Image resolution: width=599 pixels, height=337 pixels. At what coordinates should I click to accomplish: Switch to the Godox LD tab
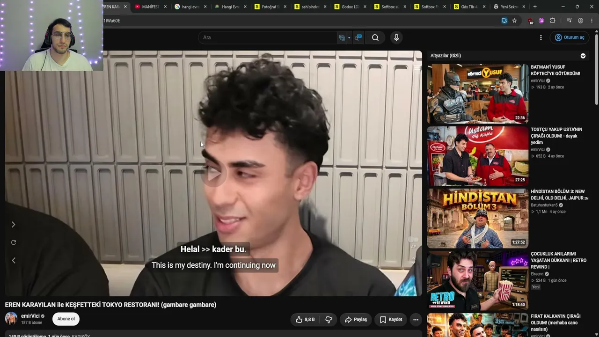[x=350, y=7]
